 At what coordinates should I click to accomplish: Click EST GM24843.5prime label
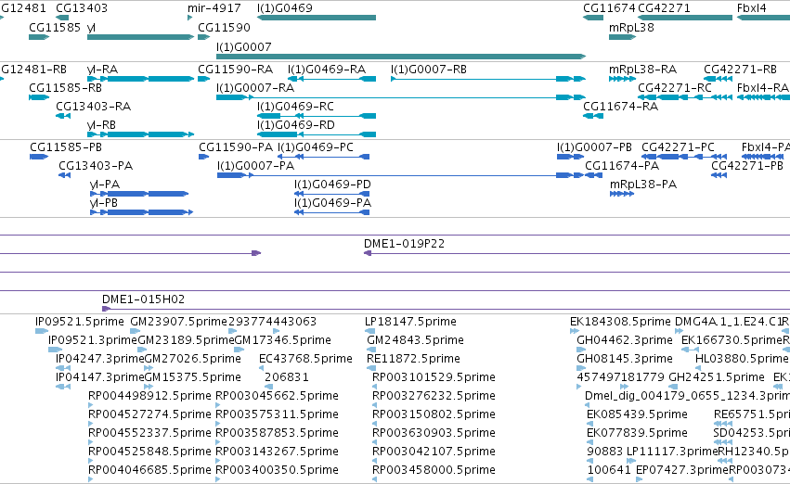click(x=415, y=340)
